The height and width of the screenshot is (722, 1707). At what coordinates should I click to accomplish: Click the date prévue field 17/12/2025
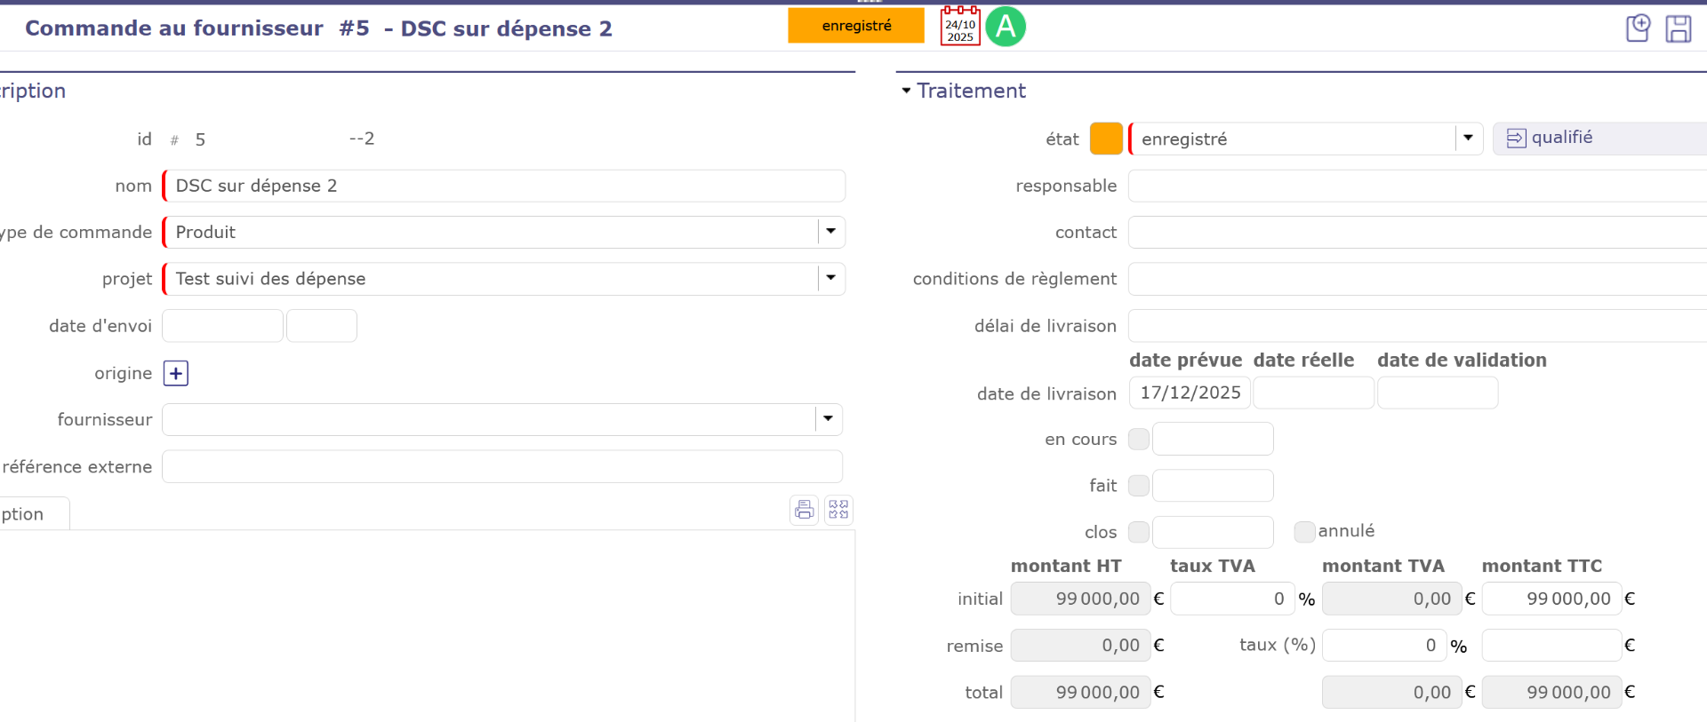[x=1190, y=393]
